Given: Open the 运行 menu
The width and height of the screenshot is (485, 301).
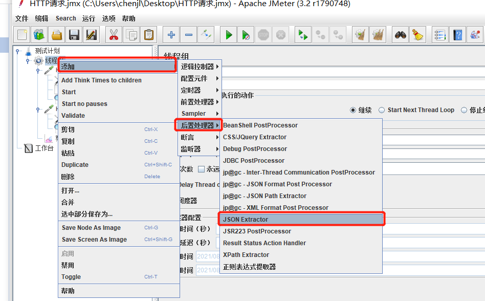Looking at the screenshot, I should tap(89, 18).
